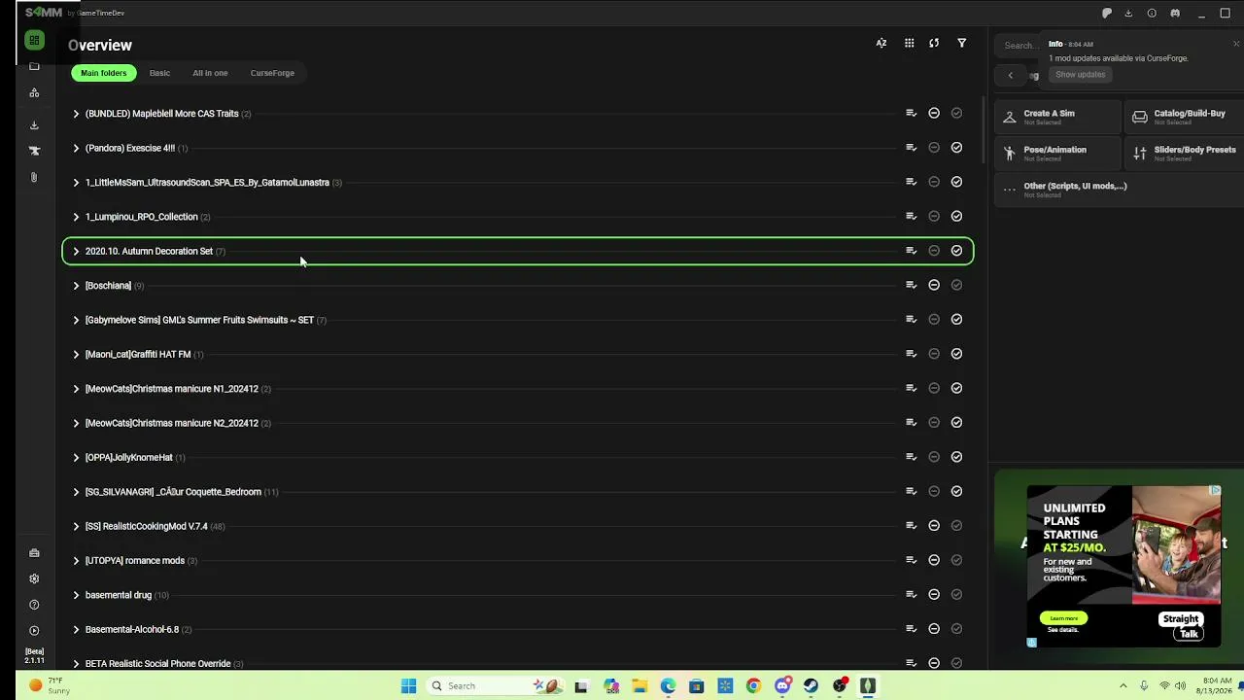Click the list icon on basemental drug row
This screenshot has width=1244, height=700.
click(911, 594)
